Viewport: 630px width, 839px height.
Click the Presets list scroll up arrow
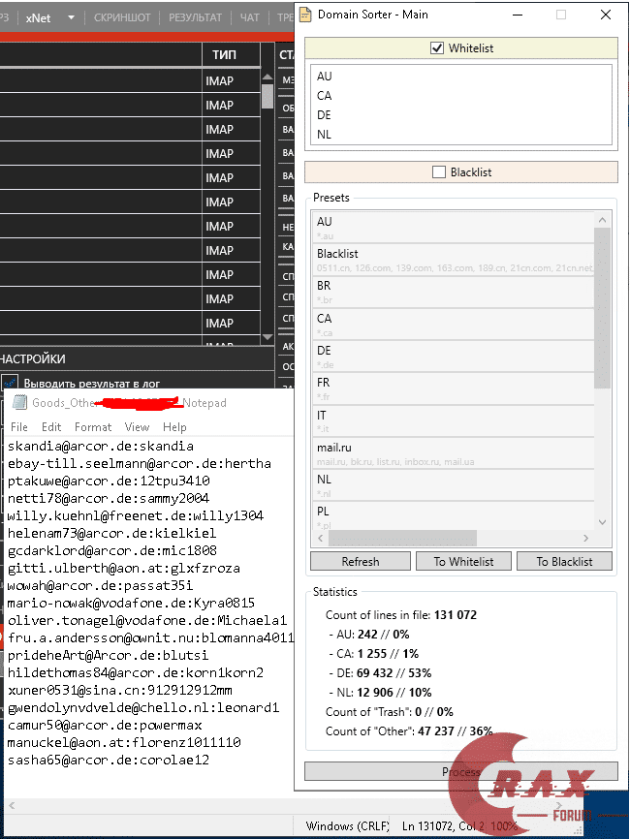pos(602,220)
